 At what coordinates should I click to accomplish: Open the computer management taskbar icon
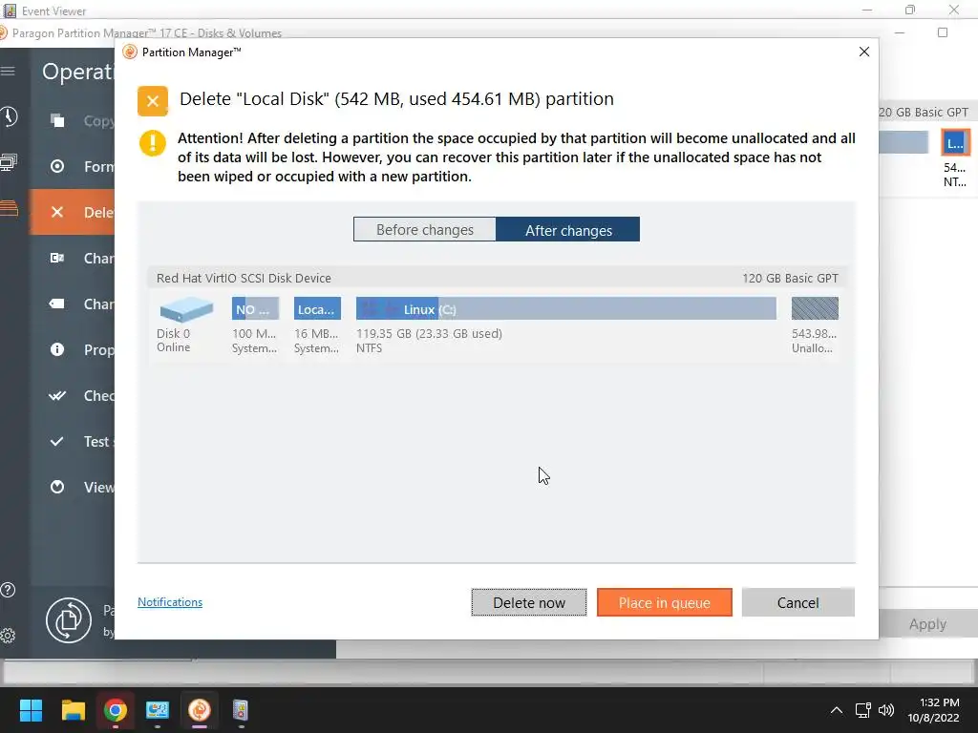(x=158, y=710)
